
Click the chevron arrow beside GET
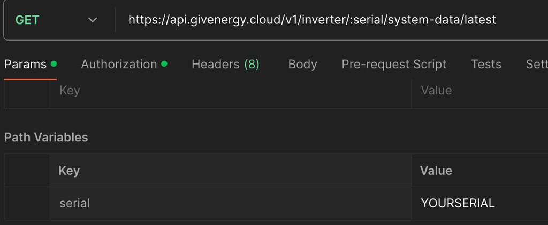[x=93, y=20]
